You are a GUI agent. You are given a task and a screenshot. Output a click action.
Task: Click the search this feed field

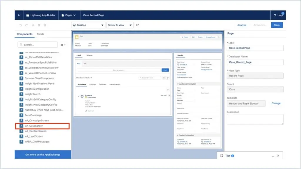tap(150, 78)
